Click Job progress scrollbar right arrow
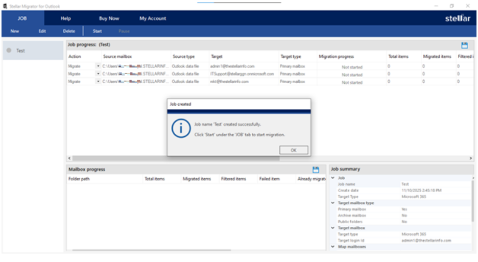Viewport: 478px width, 262px height. (x=471, y=158)
